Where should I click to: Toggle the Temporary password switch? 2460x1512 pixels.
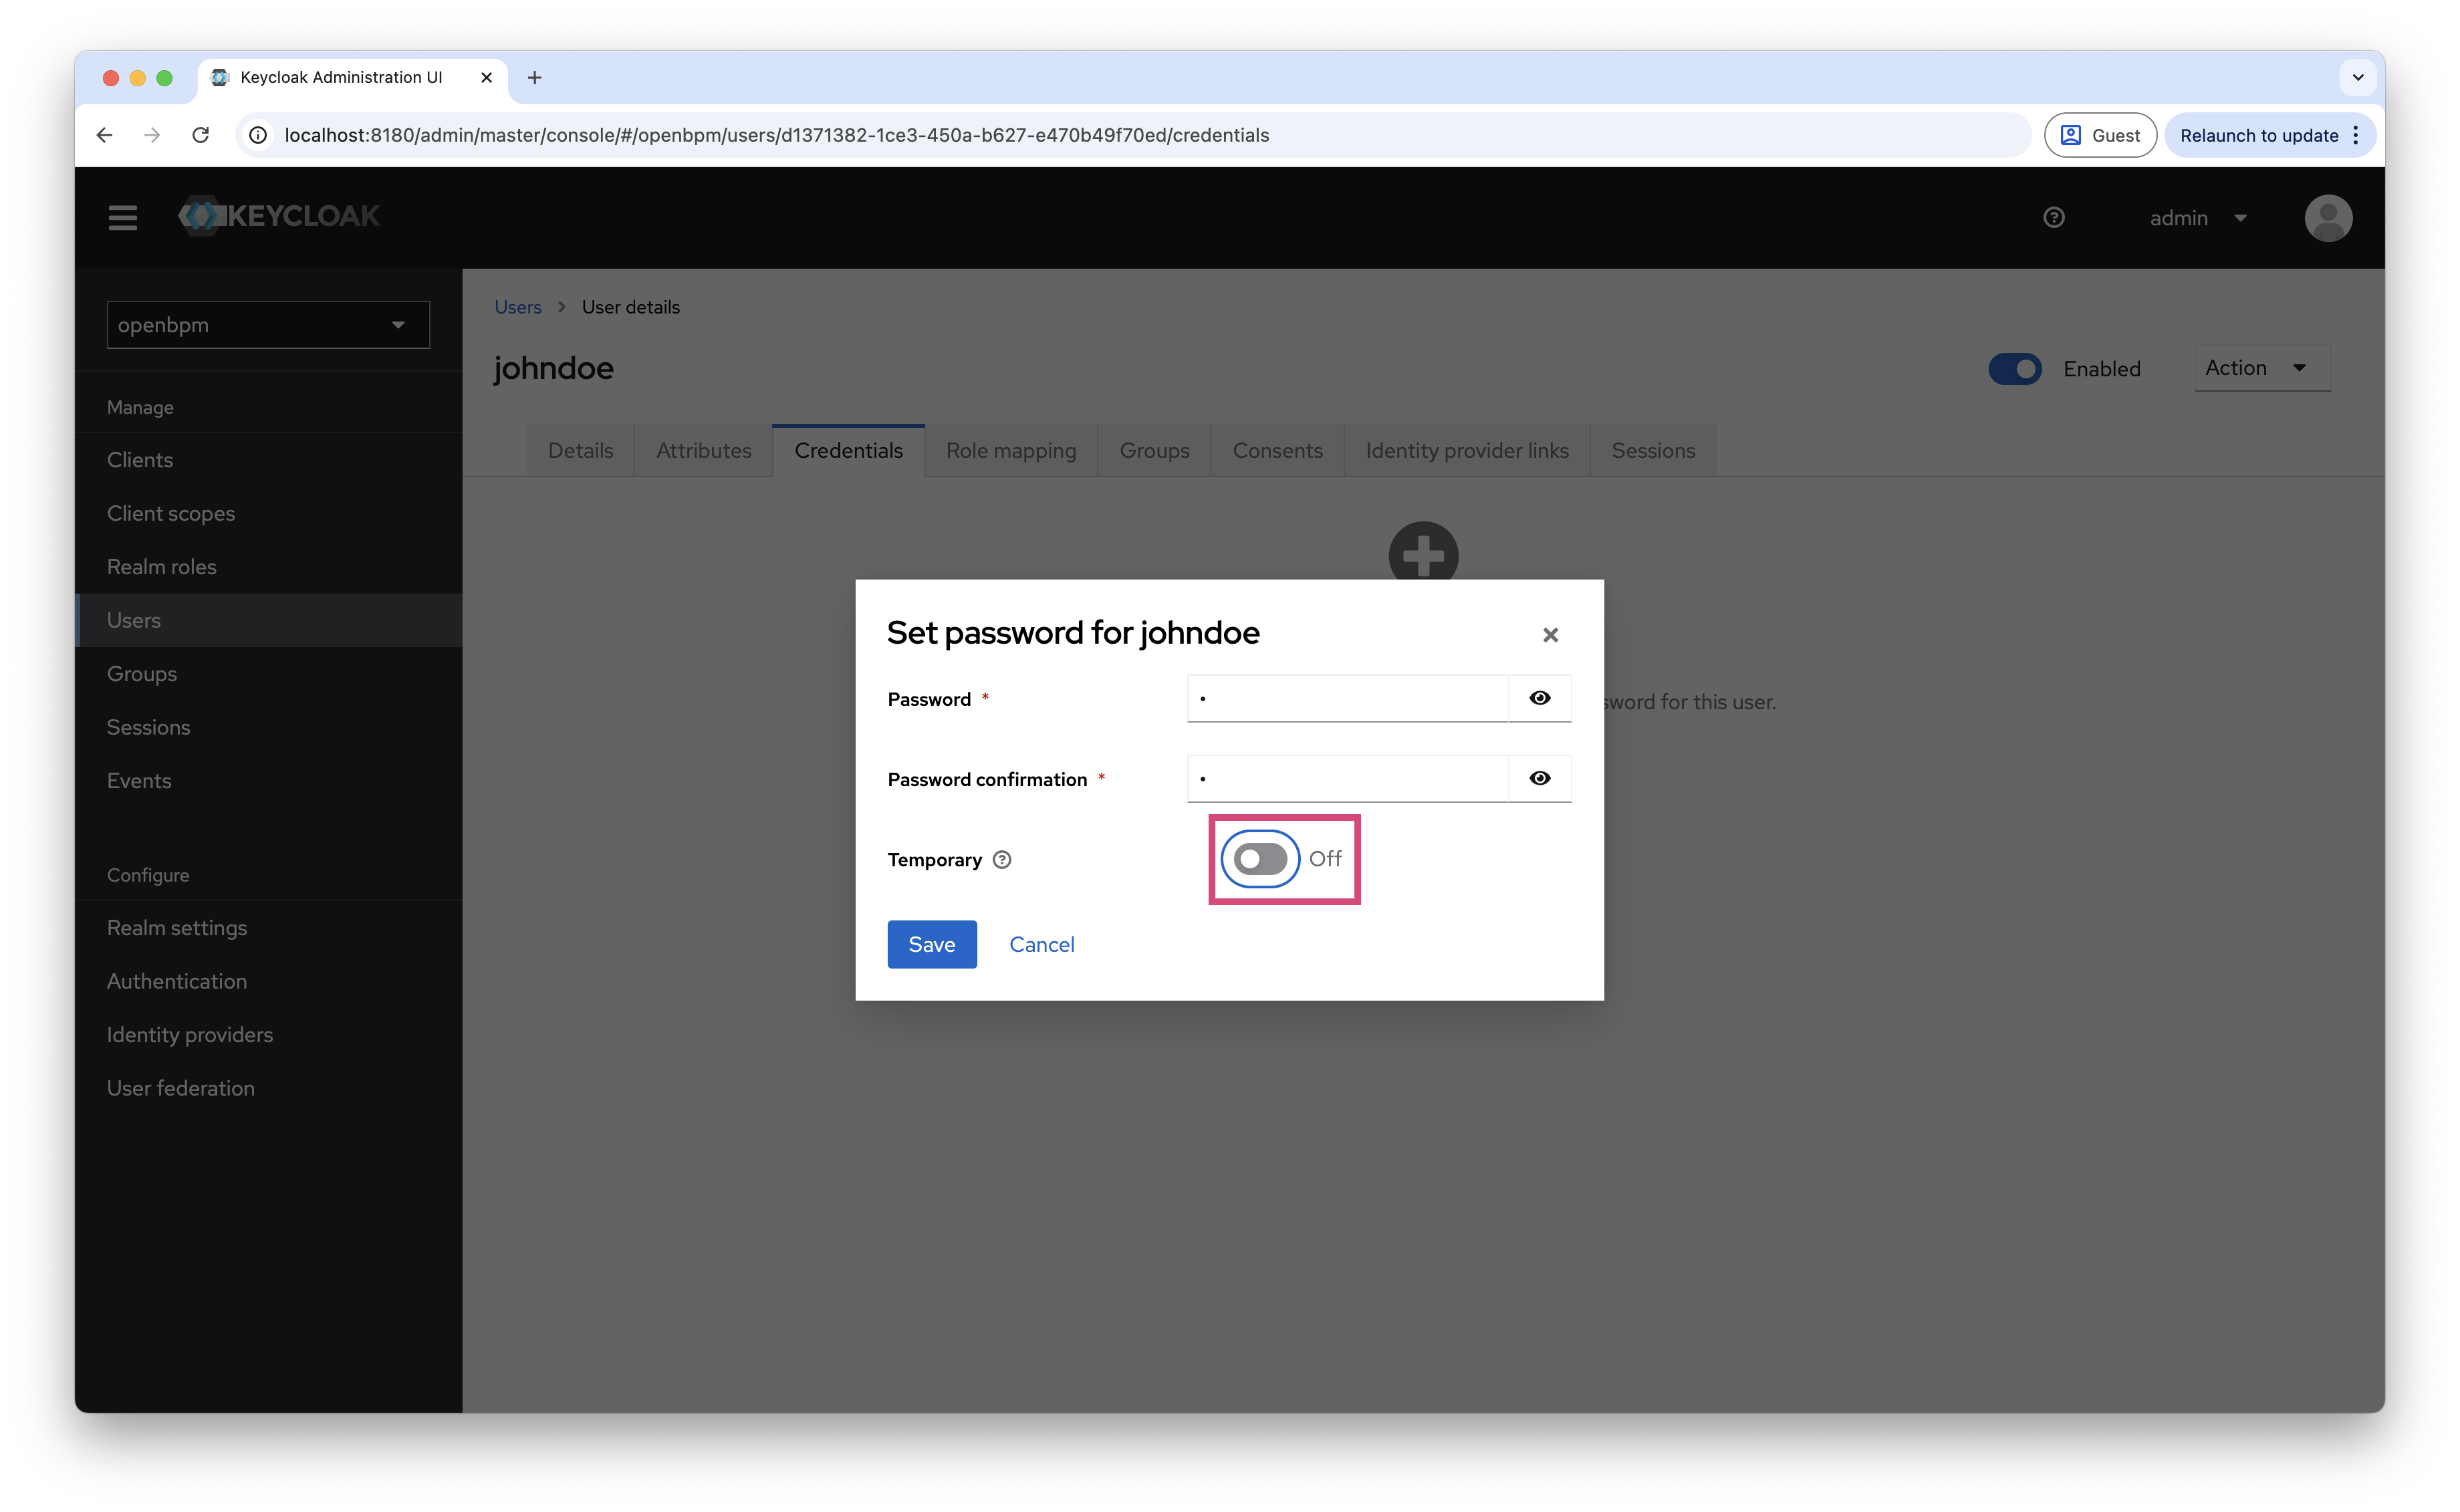point(1260,858)
